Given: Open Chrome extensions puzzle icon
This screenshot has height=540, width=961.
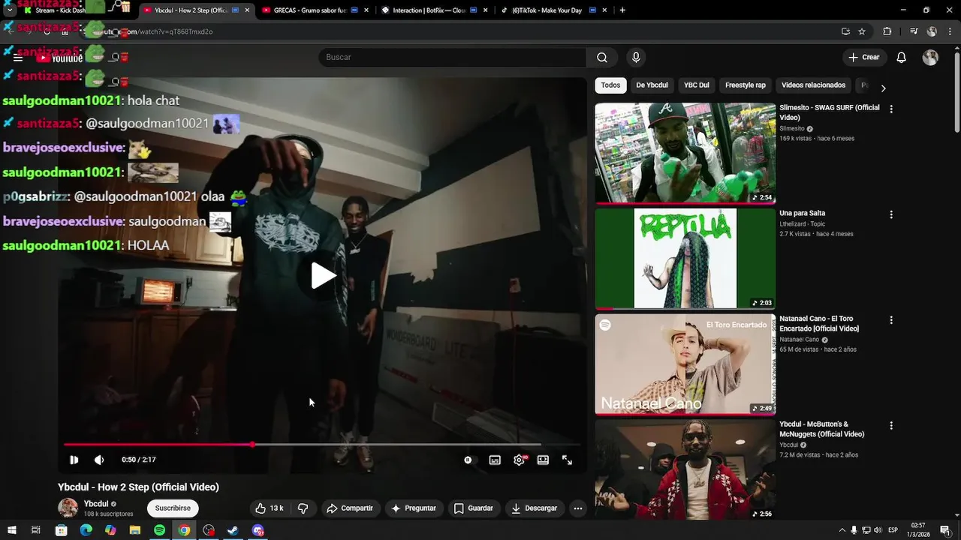Looking at the screenshot, I should 887,31.
